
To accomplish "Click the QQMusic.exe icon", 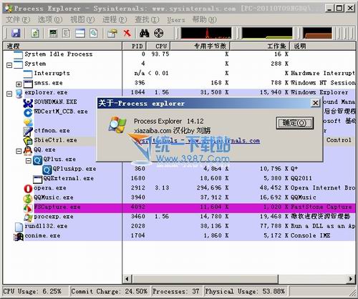I will (x=28, y=198).
